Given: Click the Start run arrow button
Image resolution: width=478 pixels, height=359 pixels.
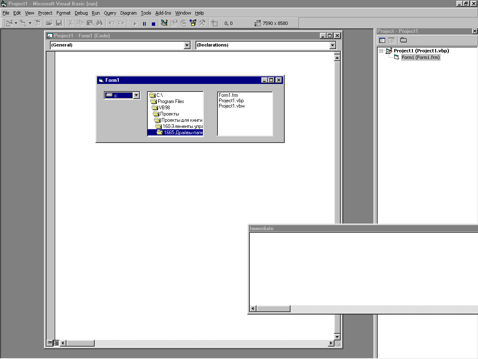Looking at the screenshot, I should pyautogui.click(x=135, y=24).
